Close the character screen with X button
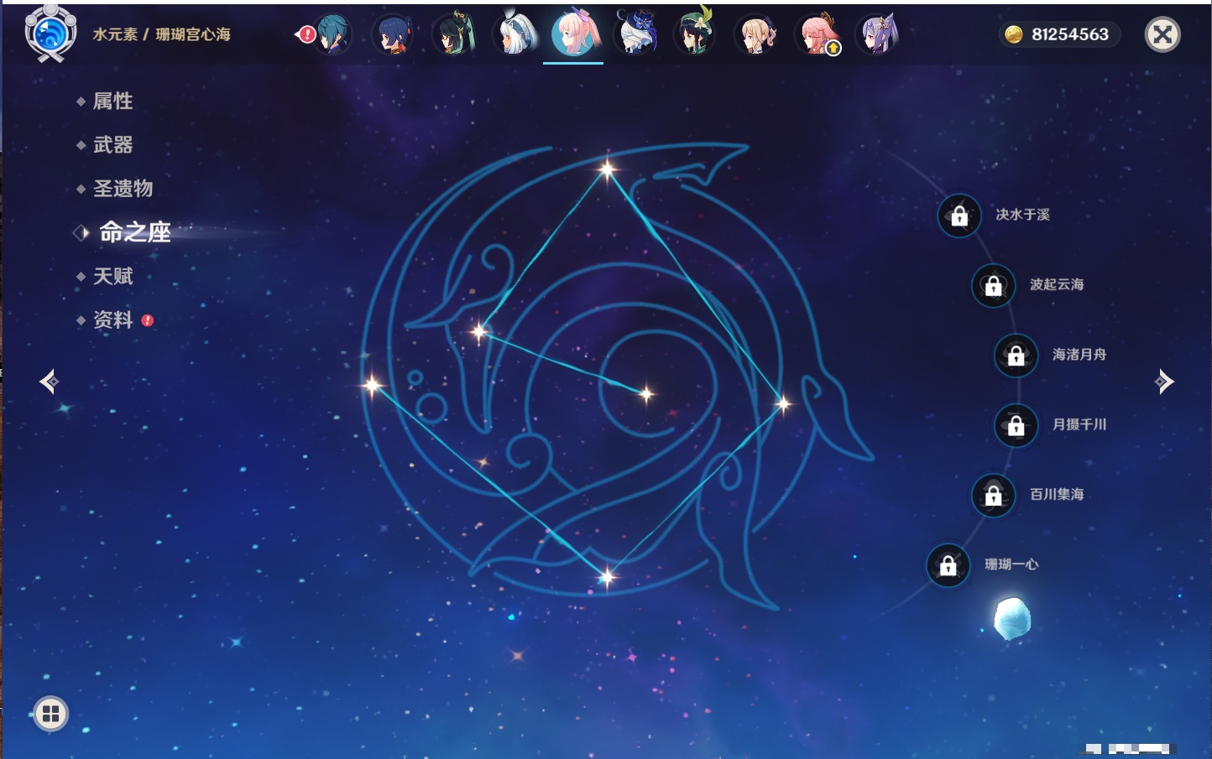Screen dimensions: 1212x759 [1162, 34]
